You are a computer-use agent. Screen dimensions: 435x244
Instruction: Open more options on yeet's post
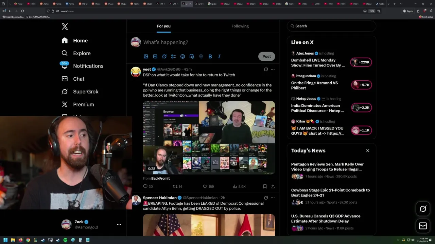tap(273, 69)
